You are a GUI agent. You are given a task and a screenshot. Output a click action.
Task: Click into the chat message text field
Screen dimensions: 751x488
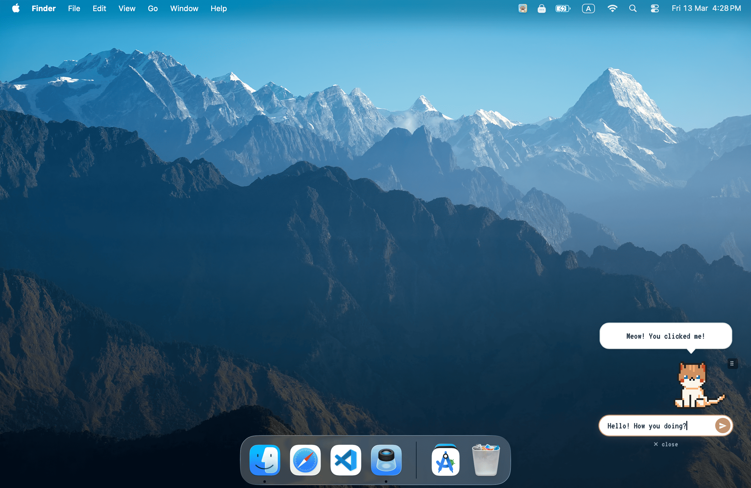[653, 426]
